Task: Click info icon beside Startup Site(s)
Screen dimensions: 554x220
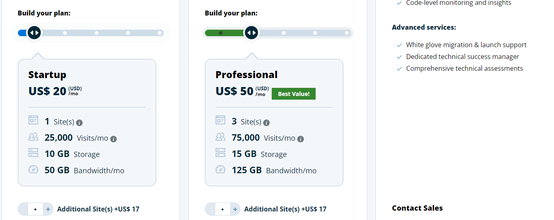Action: tap(79, 122)
